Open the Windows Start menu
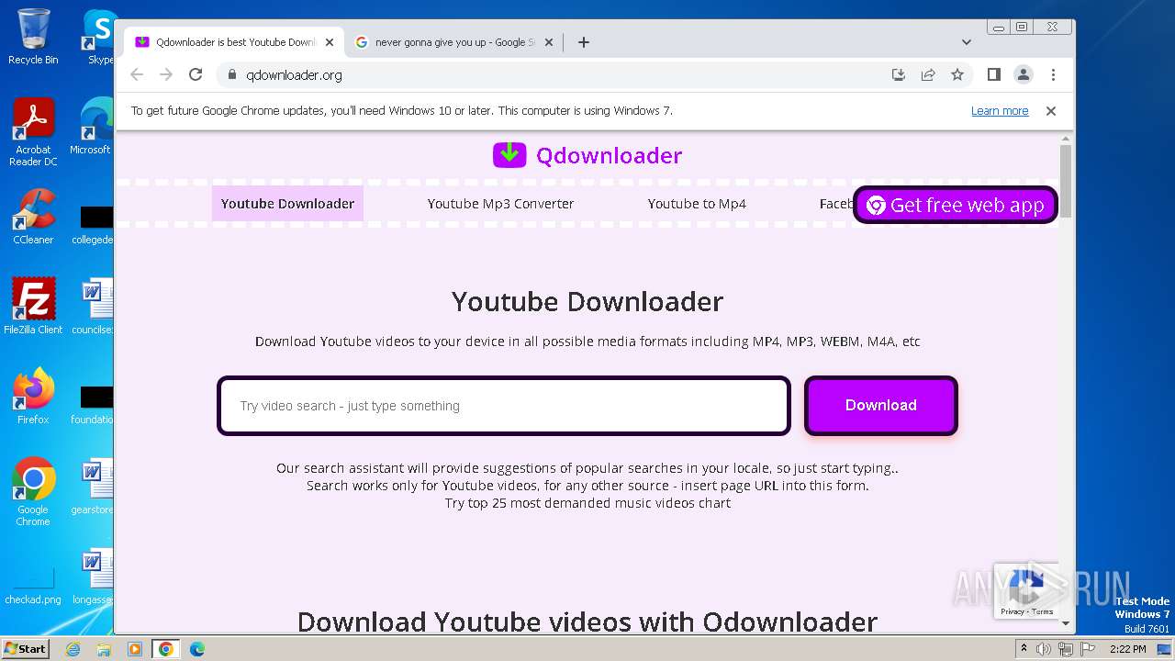The image size is (1175, 661). coord(25,648)
